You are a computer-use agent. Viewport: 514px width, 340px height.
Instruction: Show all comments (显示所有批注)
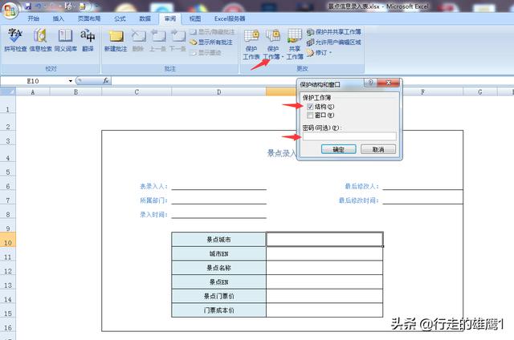211,42
